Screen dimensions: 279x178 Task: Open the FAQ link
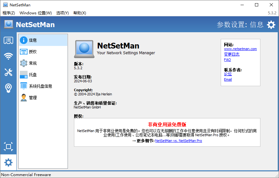coord(227,60)
